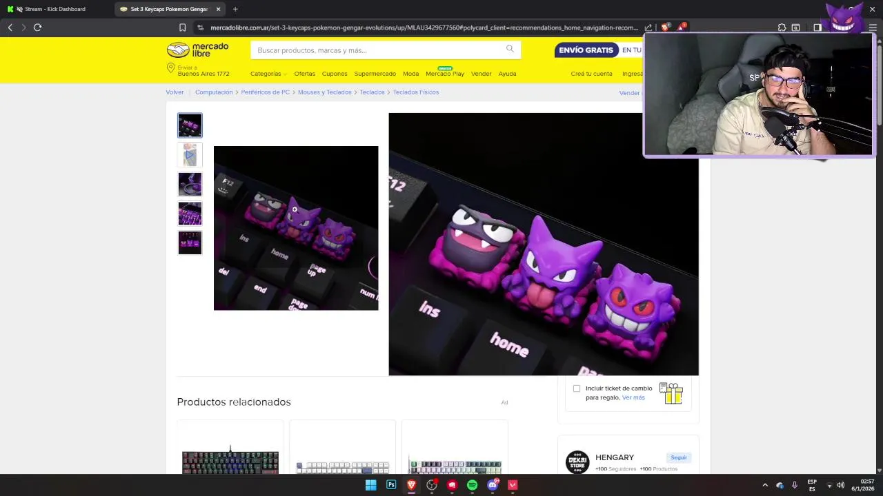Open Cupones in the navigation menu
This screenshot has width=883, height=496.
click(335, 74)
